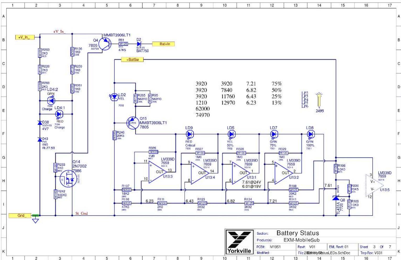Select resistor R95 562R0

[x=150, y=98]
